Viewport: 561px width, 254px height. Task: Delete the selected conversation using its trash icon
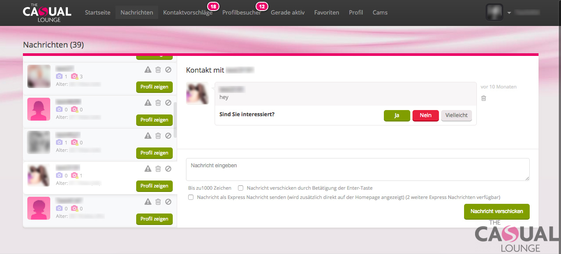(158, 169)
